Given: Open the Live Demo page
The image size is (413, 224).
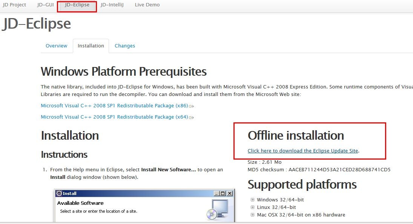Looking at the screenshot, I should point(147,5).
